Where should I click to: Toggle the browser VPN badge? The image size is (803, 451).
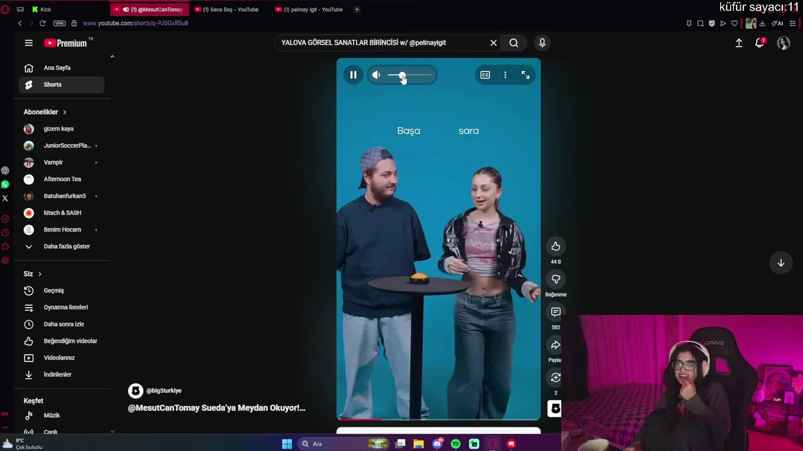tap(60, 23)
